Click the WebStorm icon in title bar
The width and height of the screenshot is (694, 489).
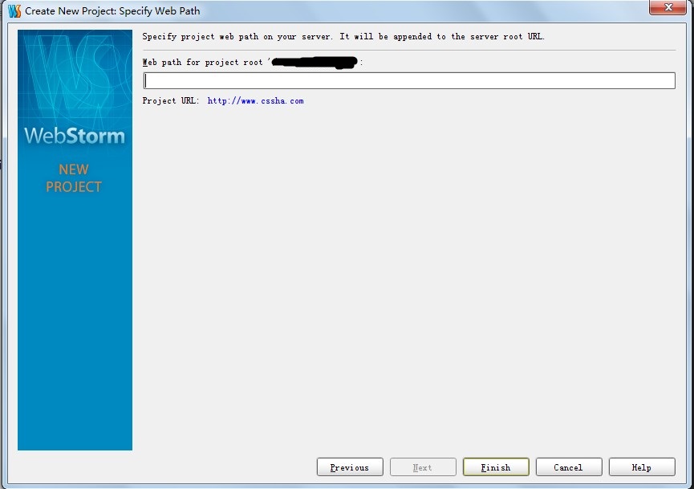click(14, 10)
